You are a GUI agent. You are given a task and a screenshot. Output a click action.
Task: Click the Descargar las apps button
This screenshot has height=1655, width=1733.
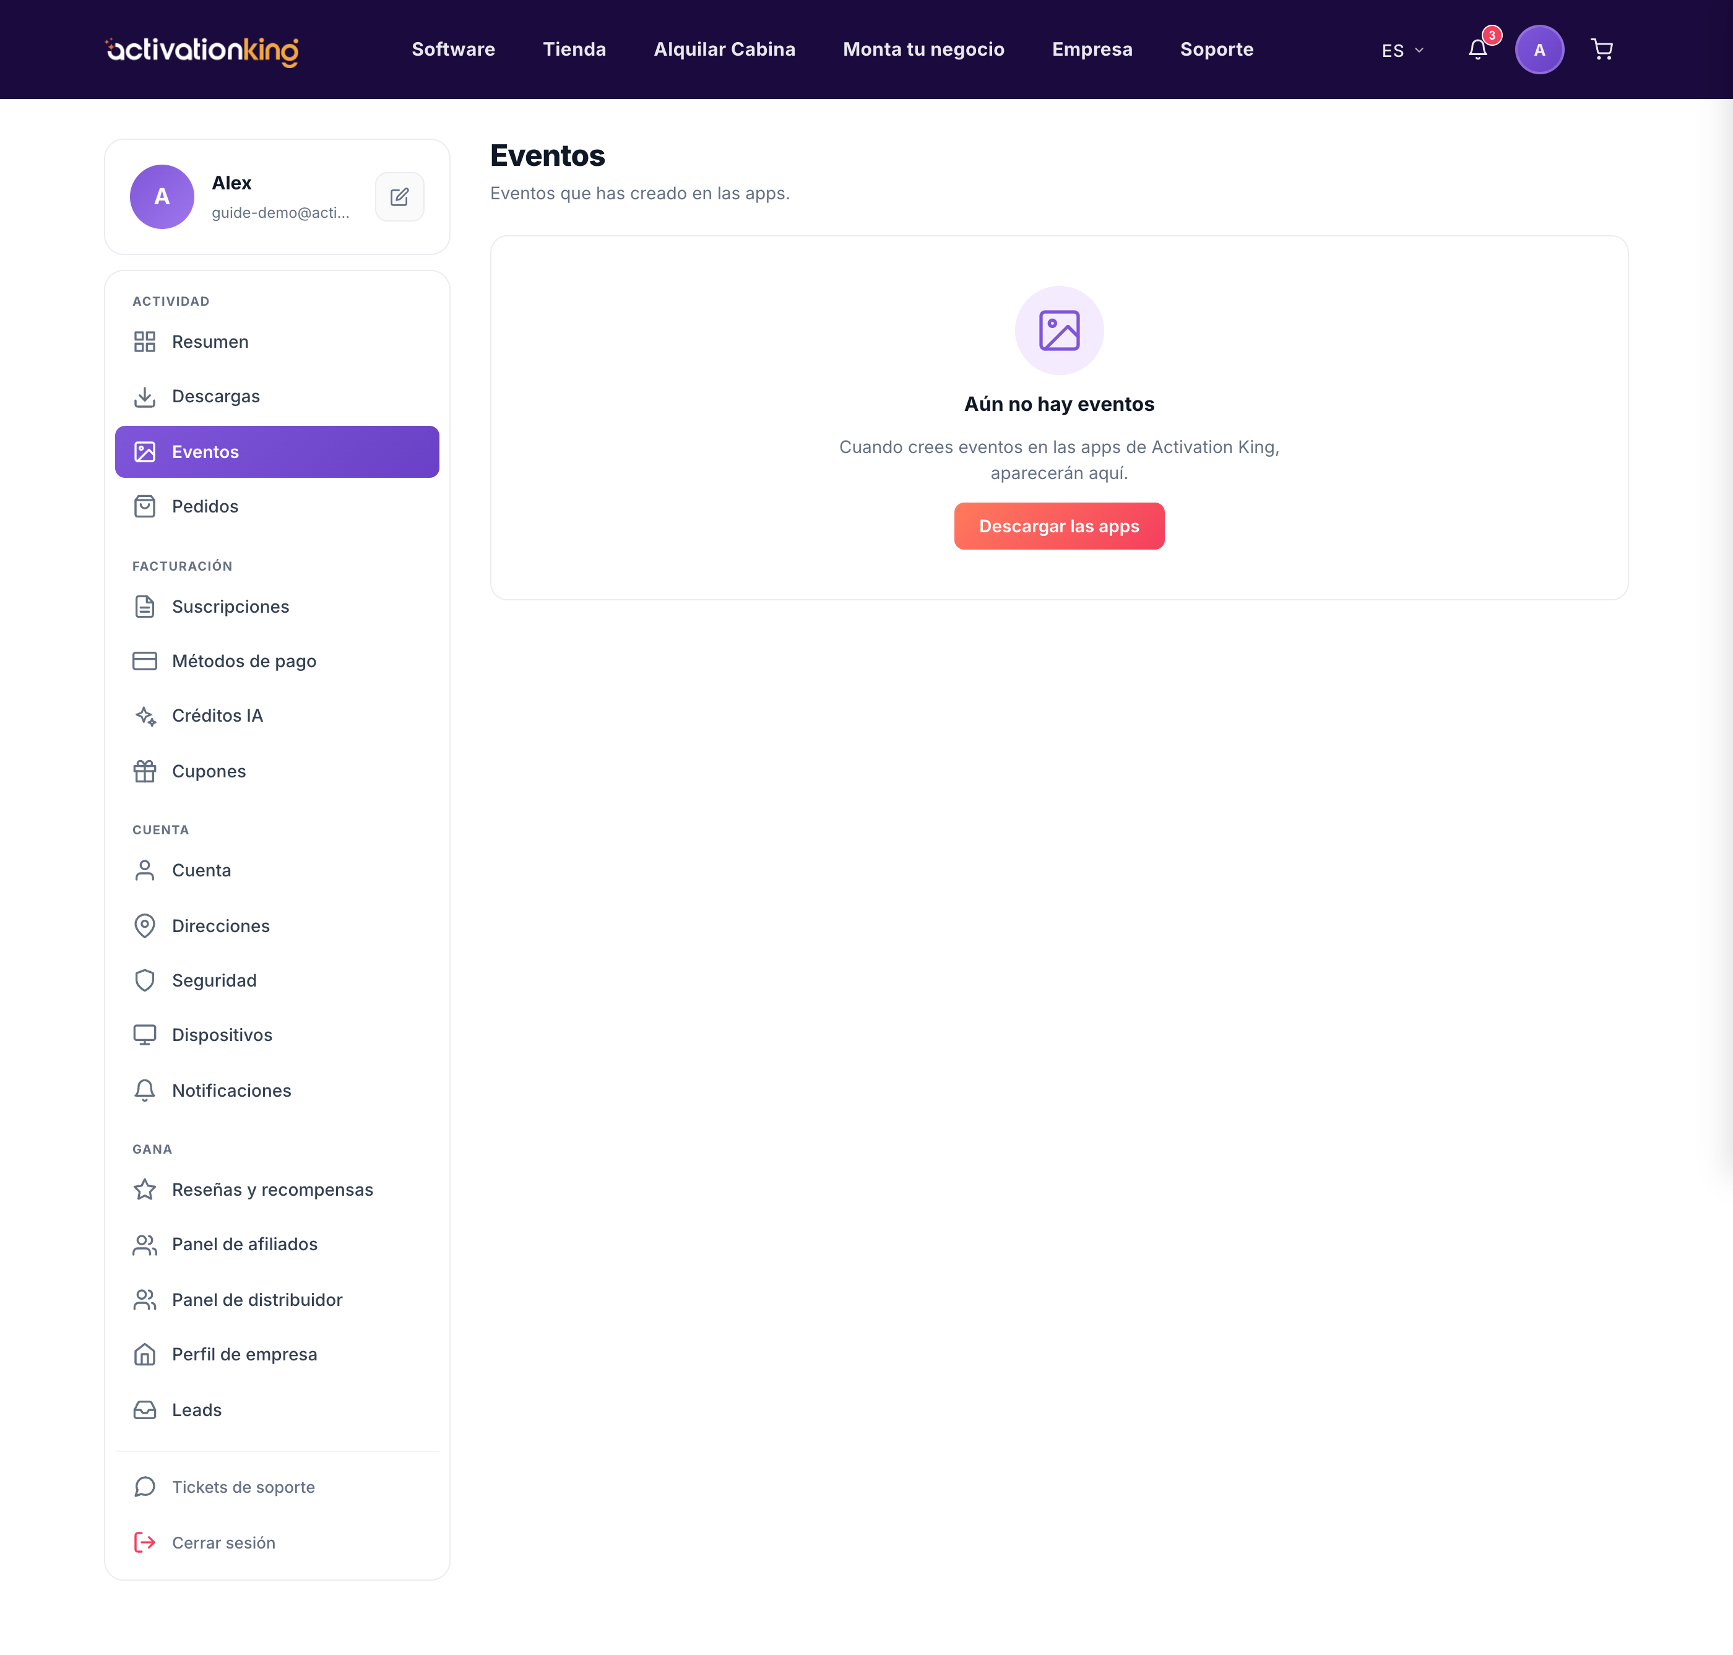click(1059, 526)
